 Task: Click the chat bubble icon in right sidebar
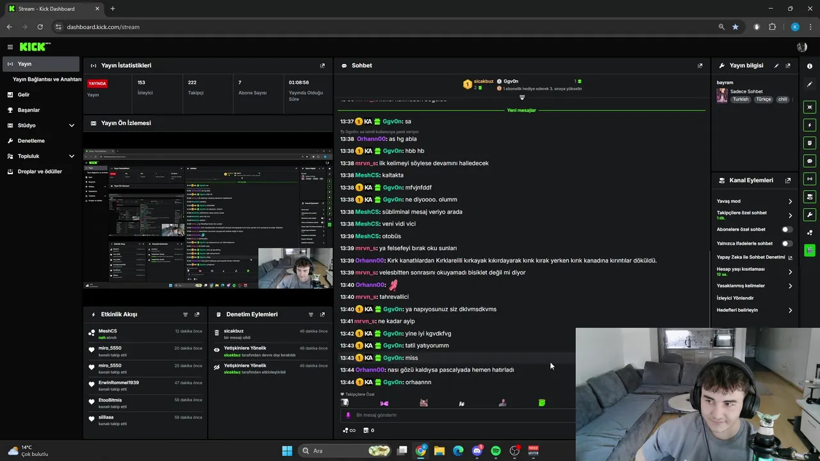click(810, 161)
